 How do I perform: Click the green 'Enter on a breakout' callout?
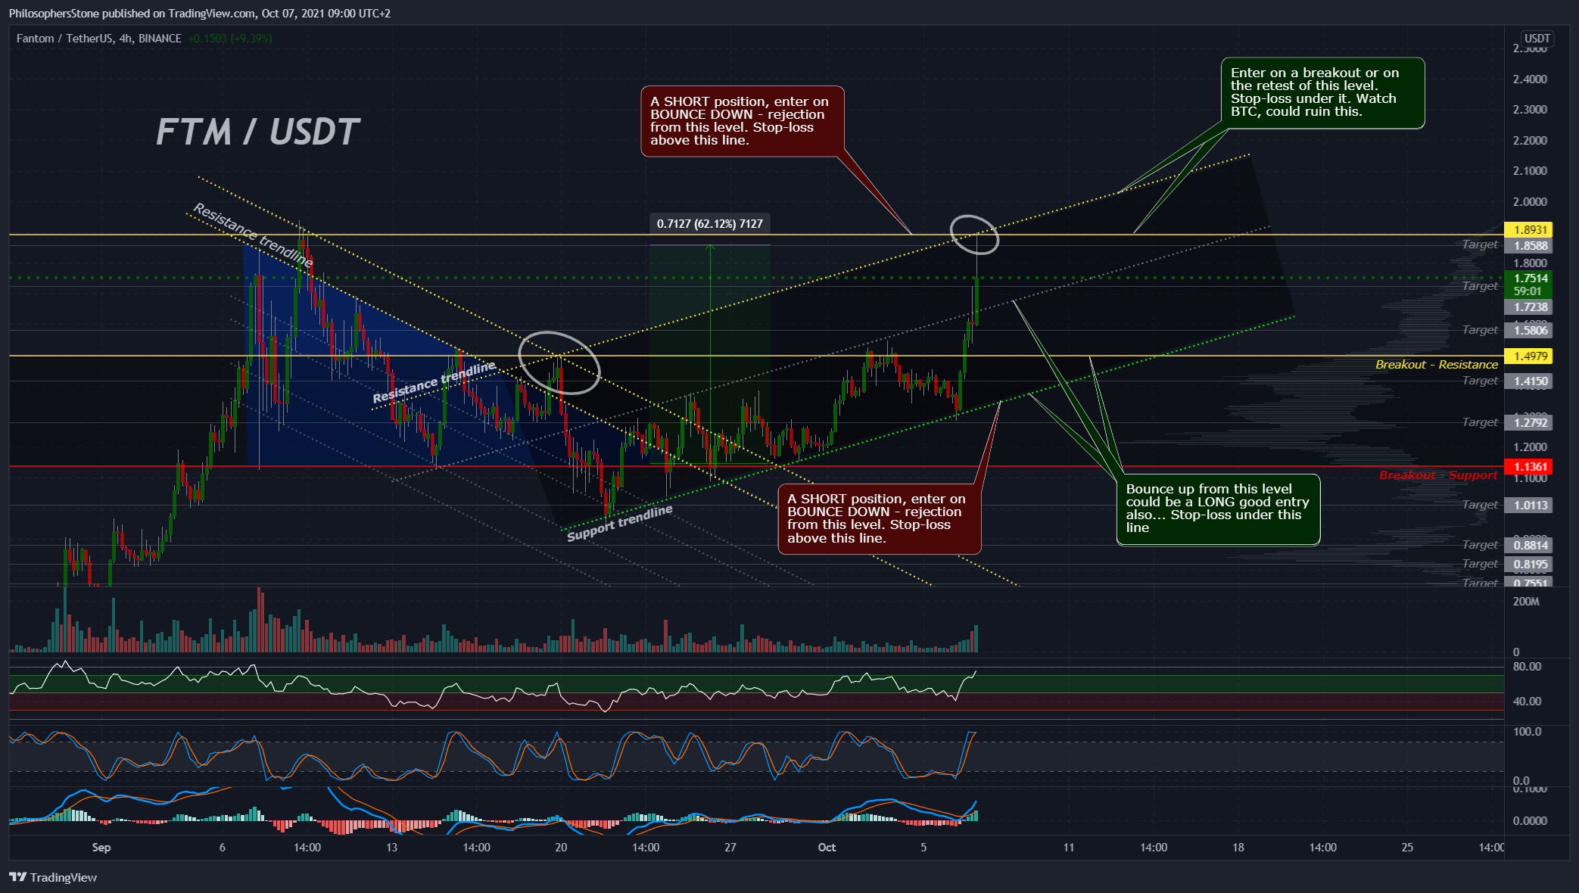pos(1322,93)
